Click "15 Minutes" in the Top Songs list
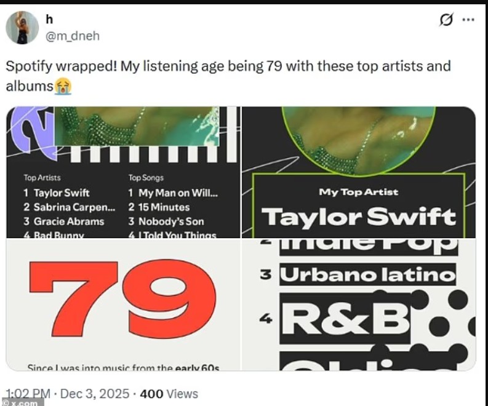Screen dimensions: 488x406 164,207
